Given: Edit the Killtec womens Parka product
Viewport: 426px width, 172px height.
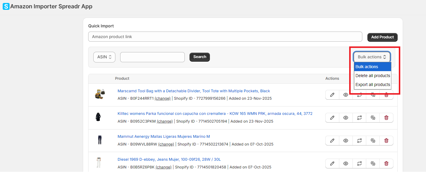Looking at the screenshot, I should [x=332, y=118].
